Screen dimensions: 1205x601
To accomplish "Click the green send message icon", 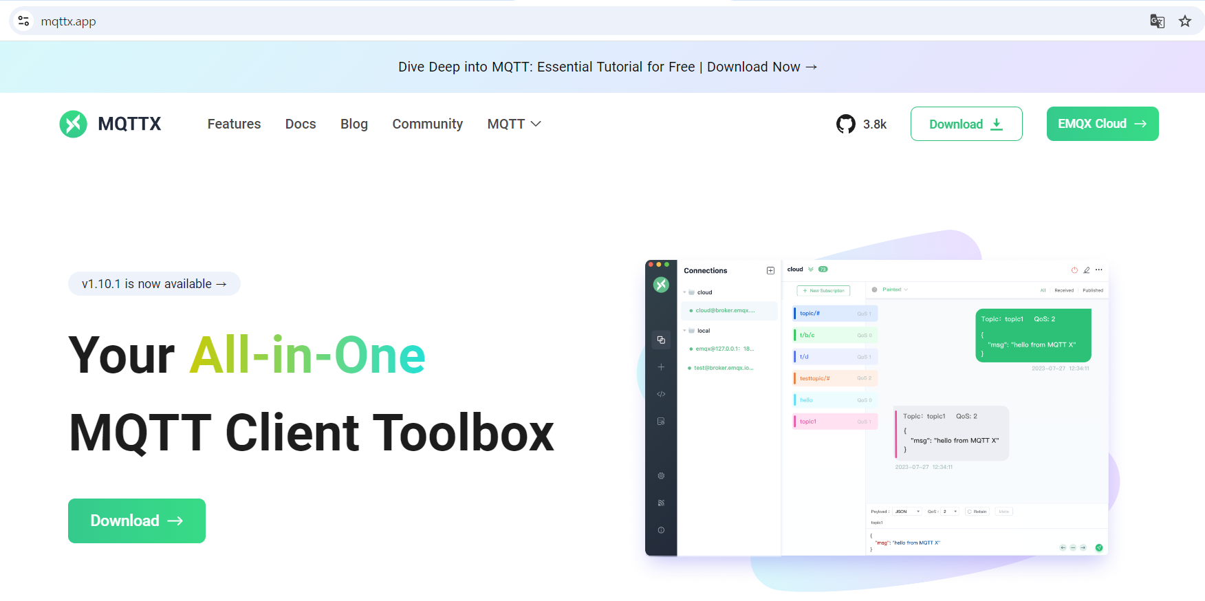I will click(1099, 547).
